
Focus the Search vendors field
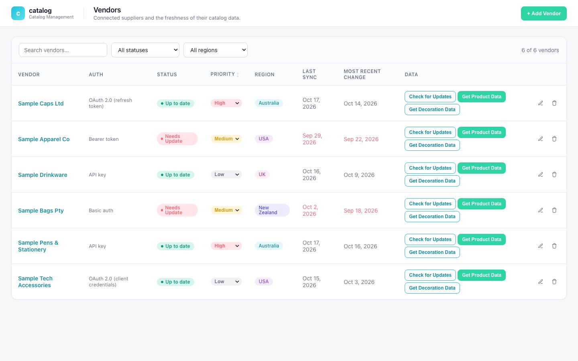[63, 50]
